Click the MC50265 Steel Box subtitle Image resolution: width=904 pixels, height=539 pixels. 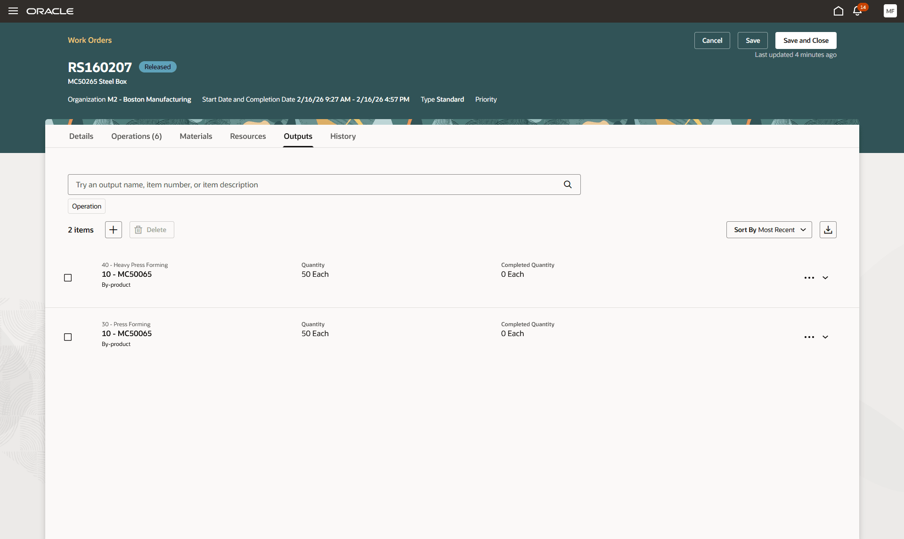pyautogui.click(x=97, y=81)
